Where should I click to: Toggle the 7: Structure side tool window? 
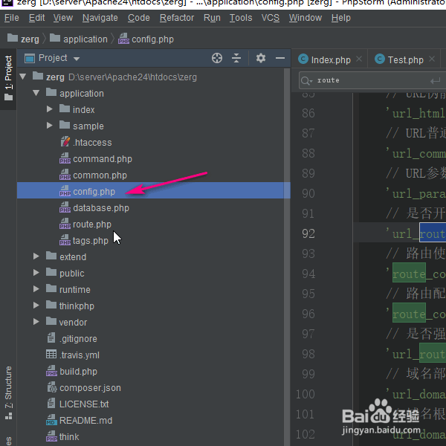[8, 392]
